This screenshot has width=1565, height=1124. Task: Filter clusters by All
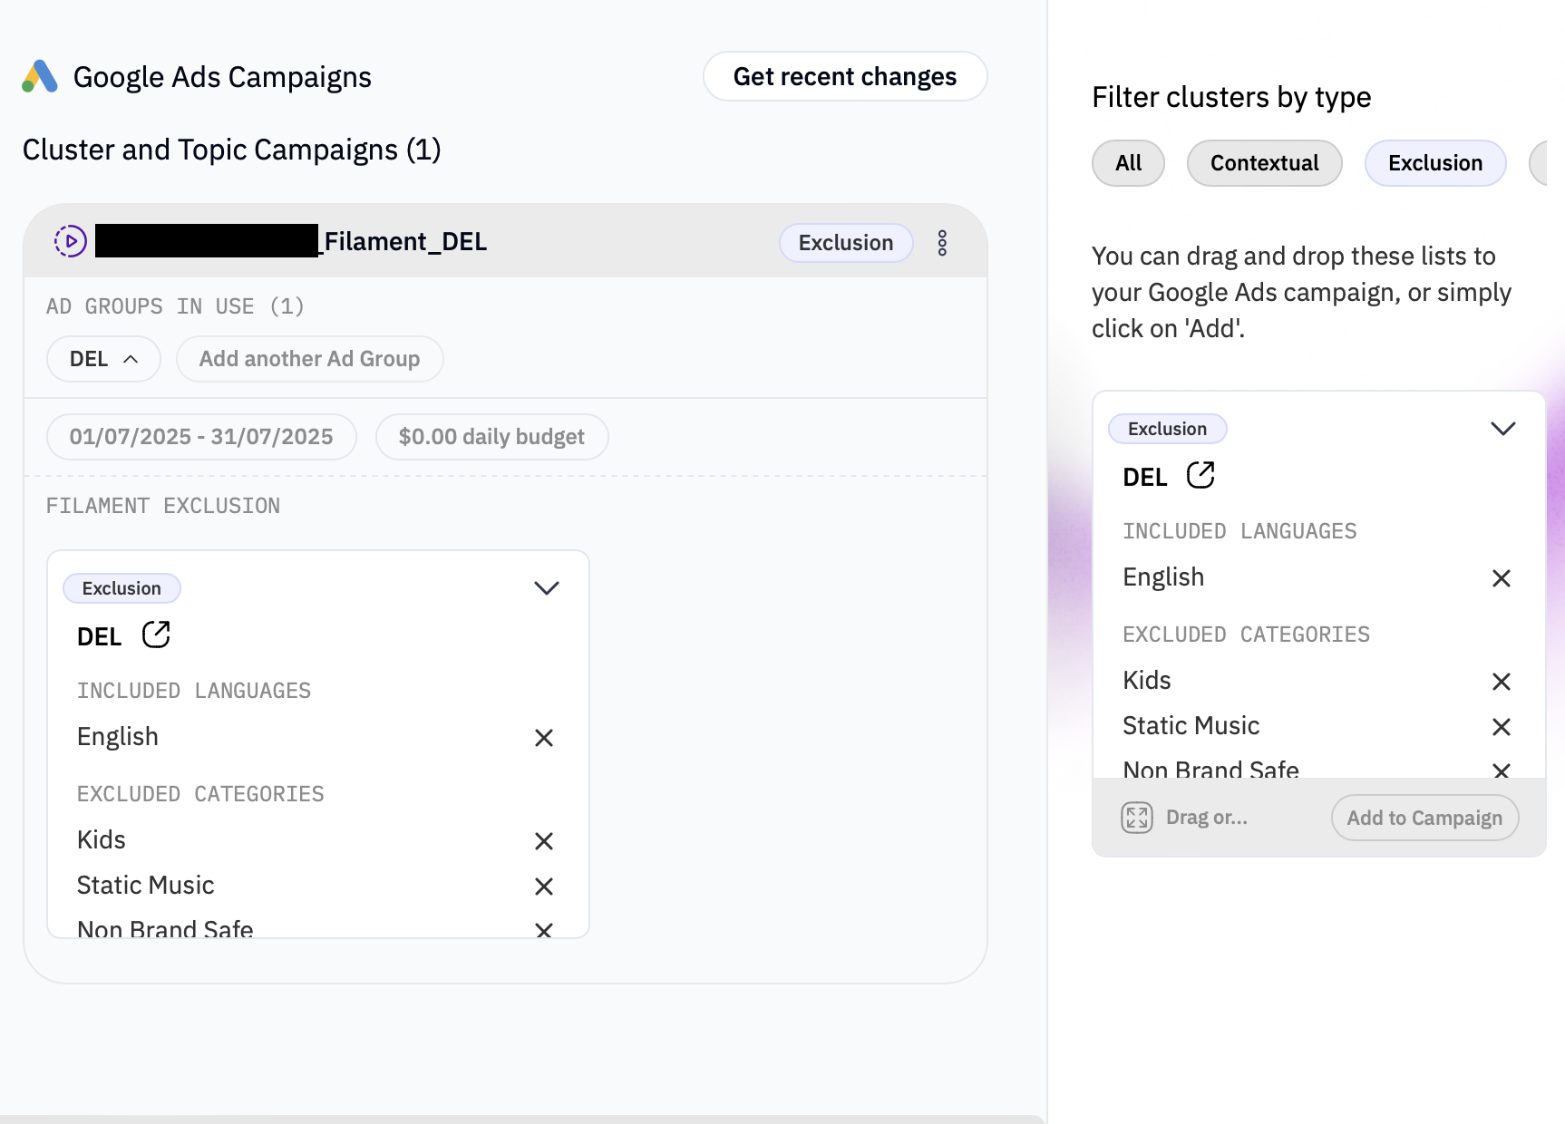1128,163
